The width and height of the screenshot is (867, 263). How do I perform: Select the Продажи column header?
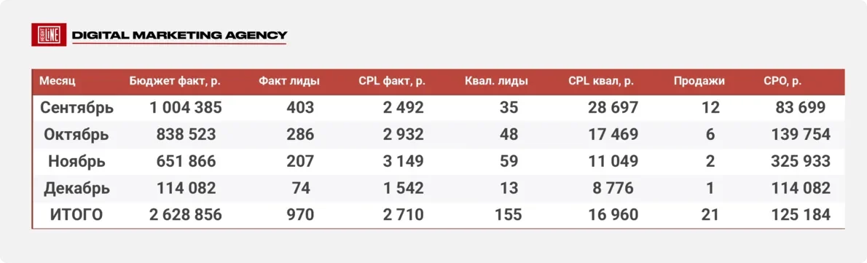point(699,81)
